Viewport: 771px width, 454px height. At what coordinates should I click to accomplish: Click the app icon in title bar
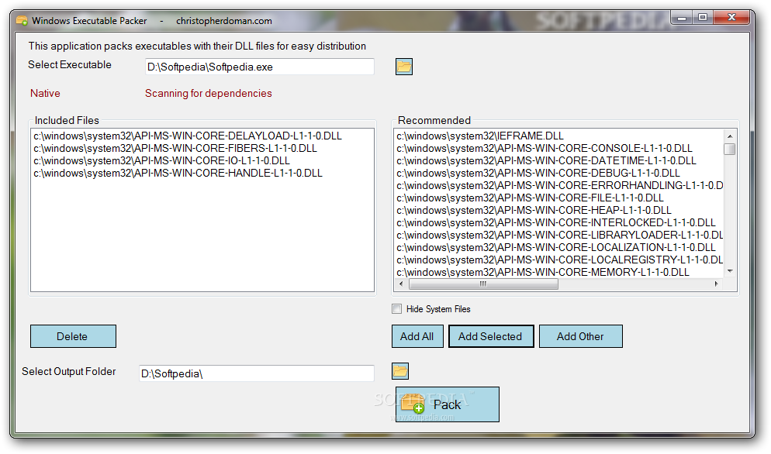22,21
